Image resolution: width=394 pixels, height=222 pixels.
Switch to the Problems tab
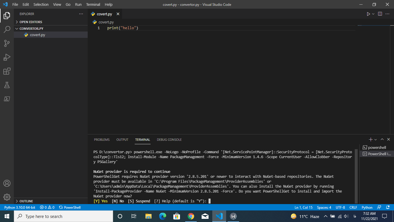(x=102, y=140)
